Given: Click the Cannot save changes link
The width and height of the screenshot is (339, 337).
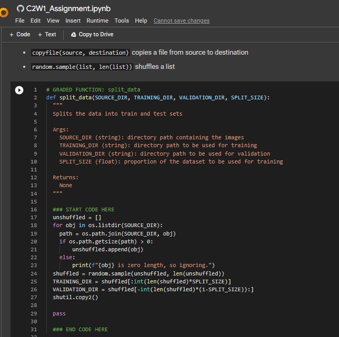Looking at the screenshot, I should click(x=182, y=21).
